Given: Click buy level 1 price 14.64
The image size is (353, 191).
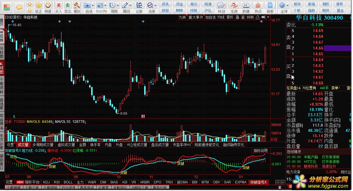Looking at the screenshot, I should point(318,60).
